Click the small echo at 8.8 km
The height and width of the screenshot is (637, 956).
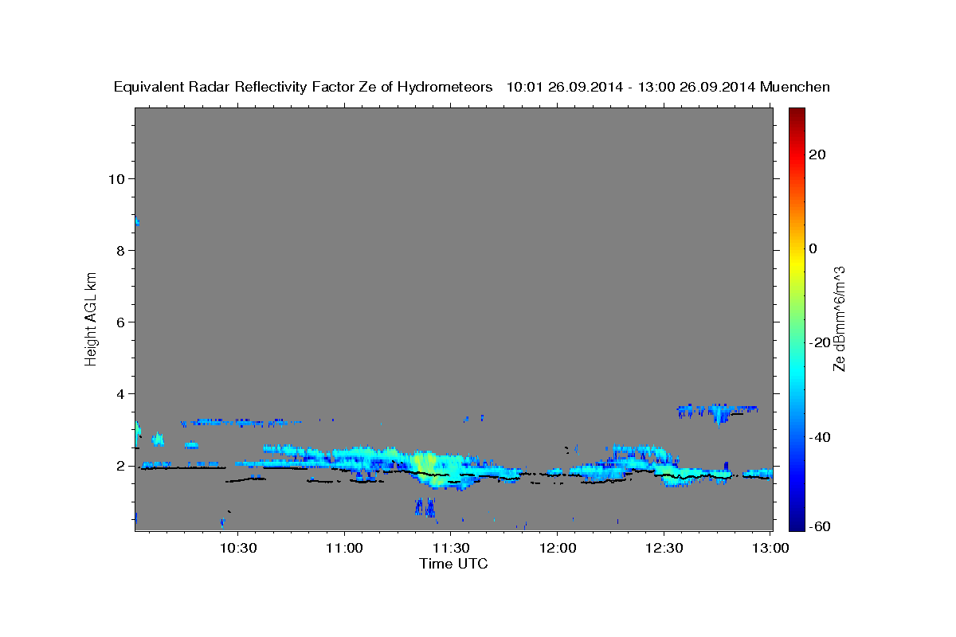(137, 221)
